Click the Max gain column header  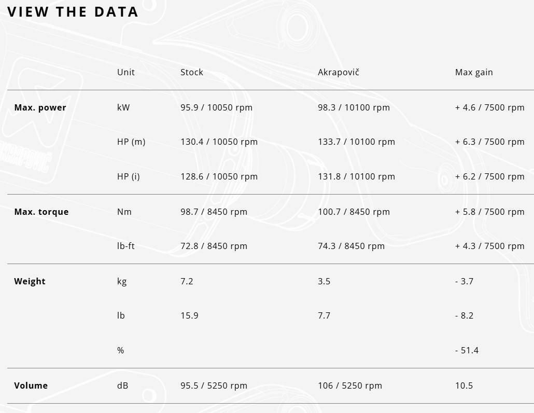point(474,72)
